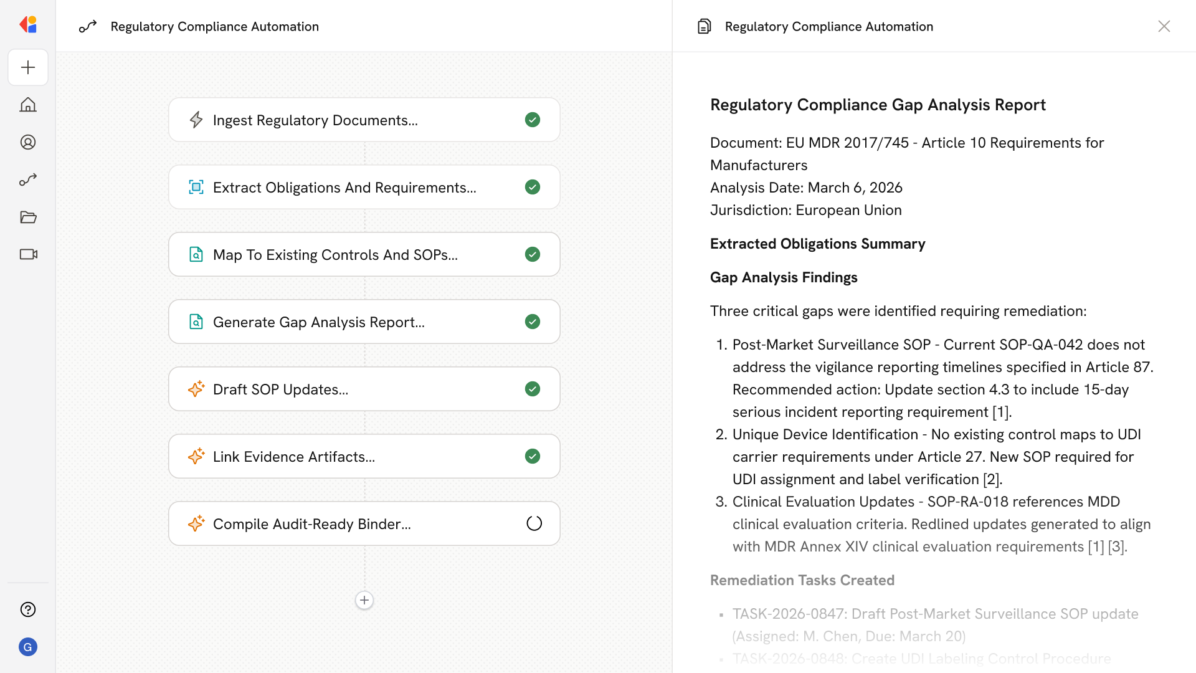Open the folder icon in the sidebar

[28, 217]
